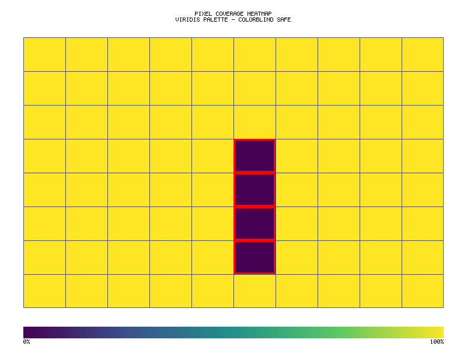This screenshot has height=350, width=467.
Task: Click the red border of the highlighted cells
Action: 254,172
